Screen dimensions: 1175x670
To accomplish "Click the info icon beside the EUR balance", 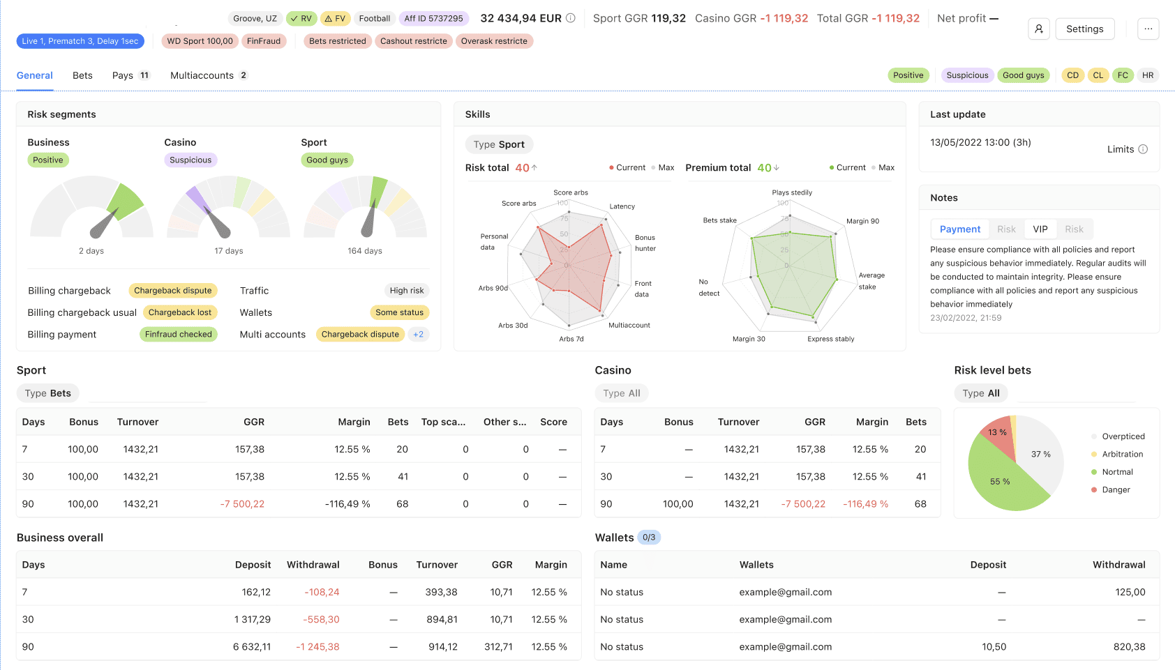I will click(x=571, y=18).
